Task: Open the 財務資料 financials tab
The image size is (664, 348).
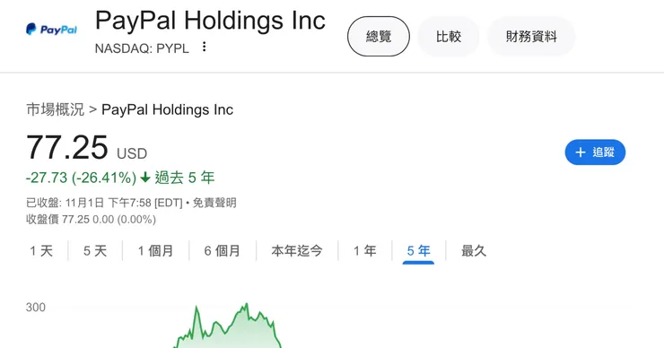Action: tap(531, 37)
